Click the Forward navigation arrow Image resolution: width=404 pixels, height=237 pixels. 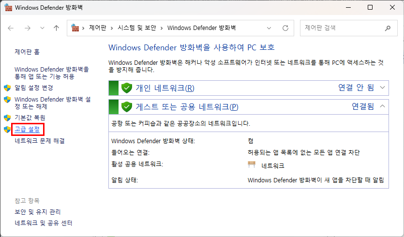pos(27,28)
